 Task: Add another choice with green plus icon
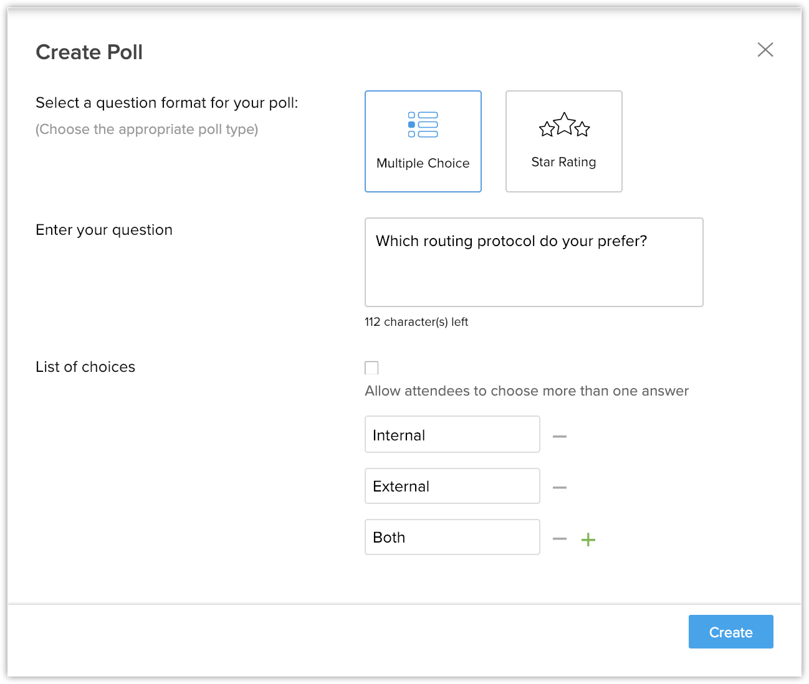click(x=588, y=539)
